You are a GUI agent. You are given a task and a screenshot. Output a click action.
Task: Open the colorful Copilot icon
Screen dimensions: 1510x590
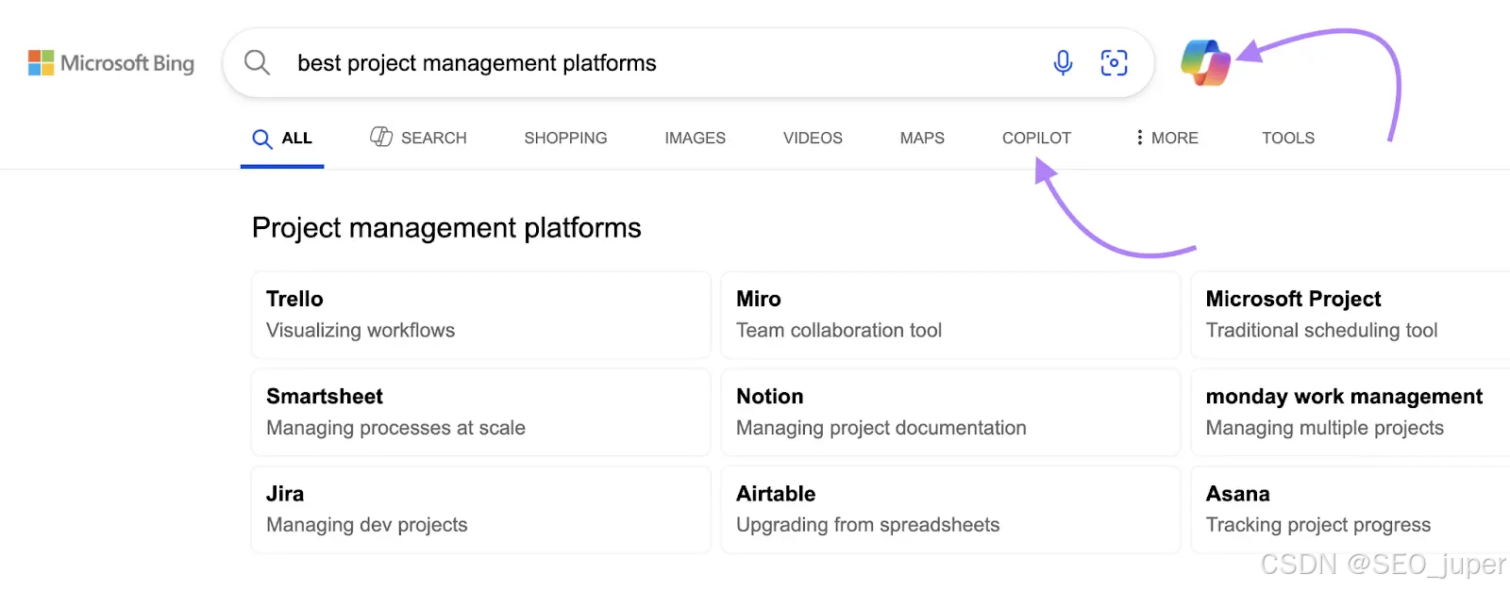pos(1205,63)
